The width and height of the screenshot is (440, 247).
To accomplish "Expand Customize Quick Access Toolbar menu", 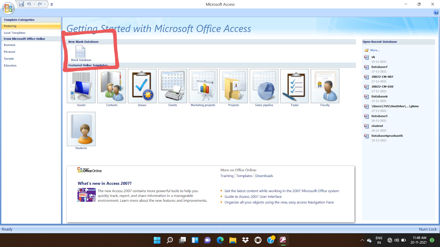I will [x=52, y=4].
